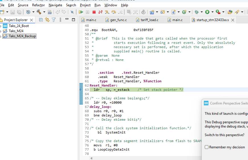
Task: Click the Debug bug icon
Action: coord(196,12)
